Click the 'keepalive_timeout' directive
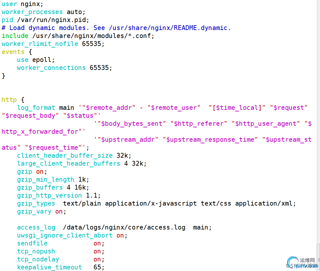Image resolution: width=320 pixels, height=271 pixels. point(49,267)
